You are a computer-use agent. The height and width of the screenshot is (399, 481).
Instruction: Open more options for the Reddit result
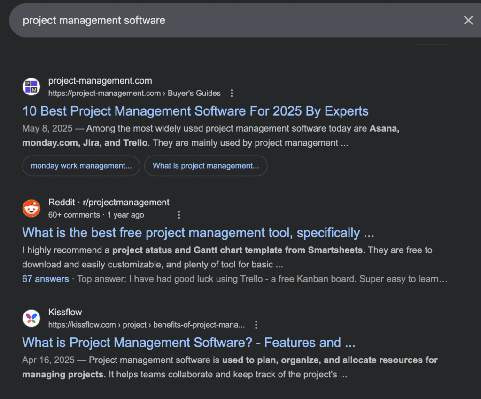[179, 215]
